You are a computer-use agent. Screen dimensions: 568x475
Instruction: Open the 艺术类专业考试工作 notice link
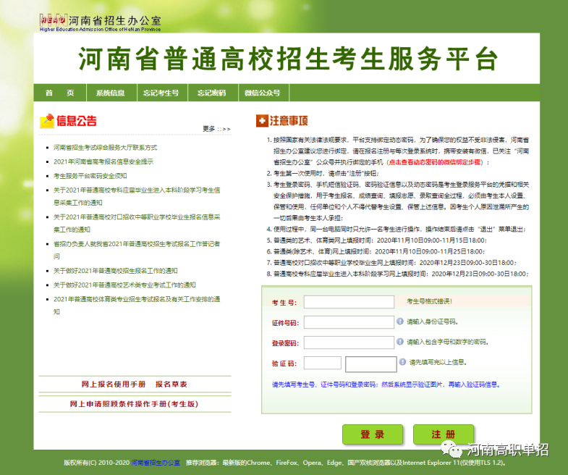point(124,285)
